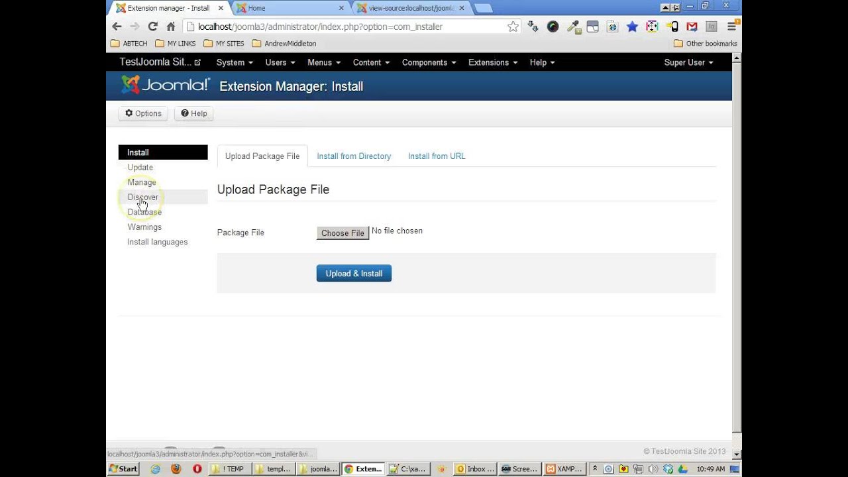
Task: Open the Components menu
Action: coord(429,62)
